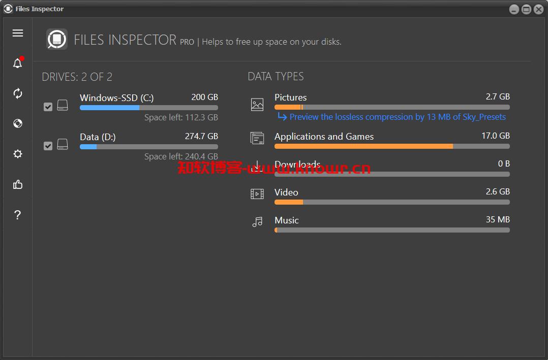Open the Video data type
548x360 pixels.
[x=286, y=192]
